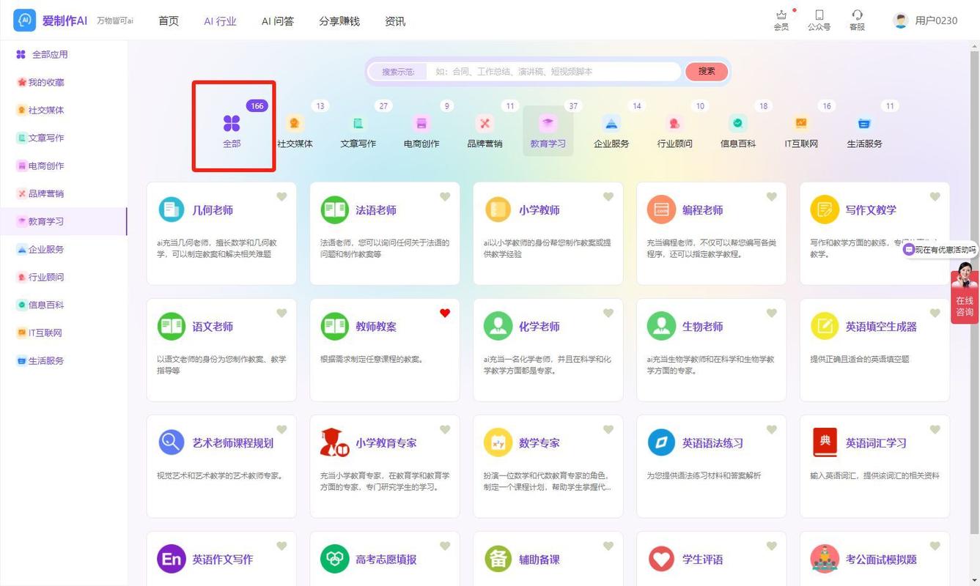Screen dimensions: 980x586
Task: Favorite the 几何老师 card heart
Action: 281,196
